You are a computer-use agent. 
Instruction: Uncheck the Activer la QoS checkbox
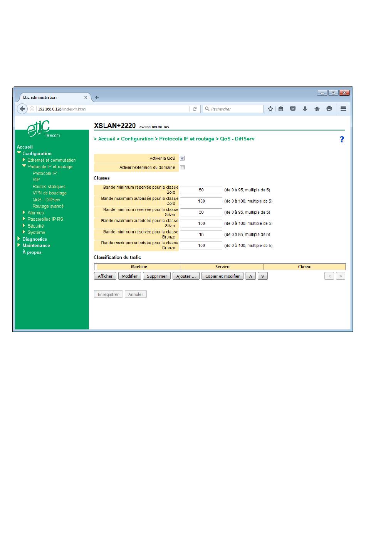(183, 158)
